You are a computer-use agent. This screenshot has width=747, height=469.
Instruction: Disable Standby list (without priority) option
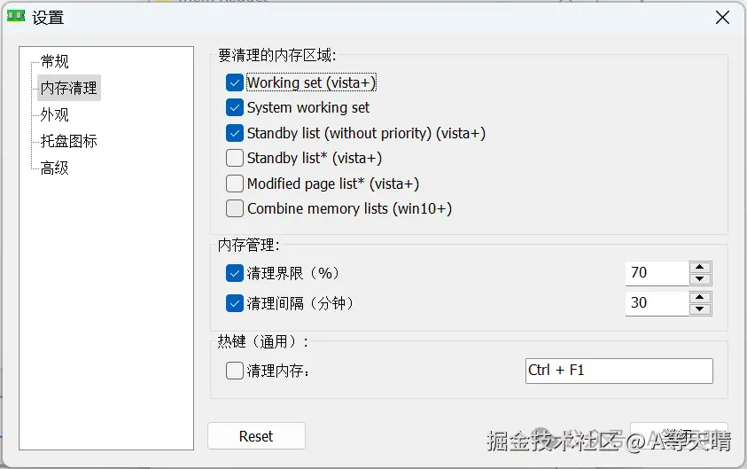point(235,133)
